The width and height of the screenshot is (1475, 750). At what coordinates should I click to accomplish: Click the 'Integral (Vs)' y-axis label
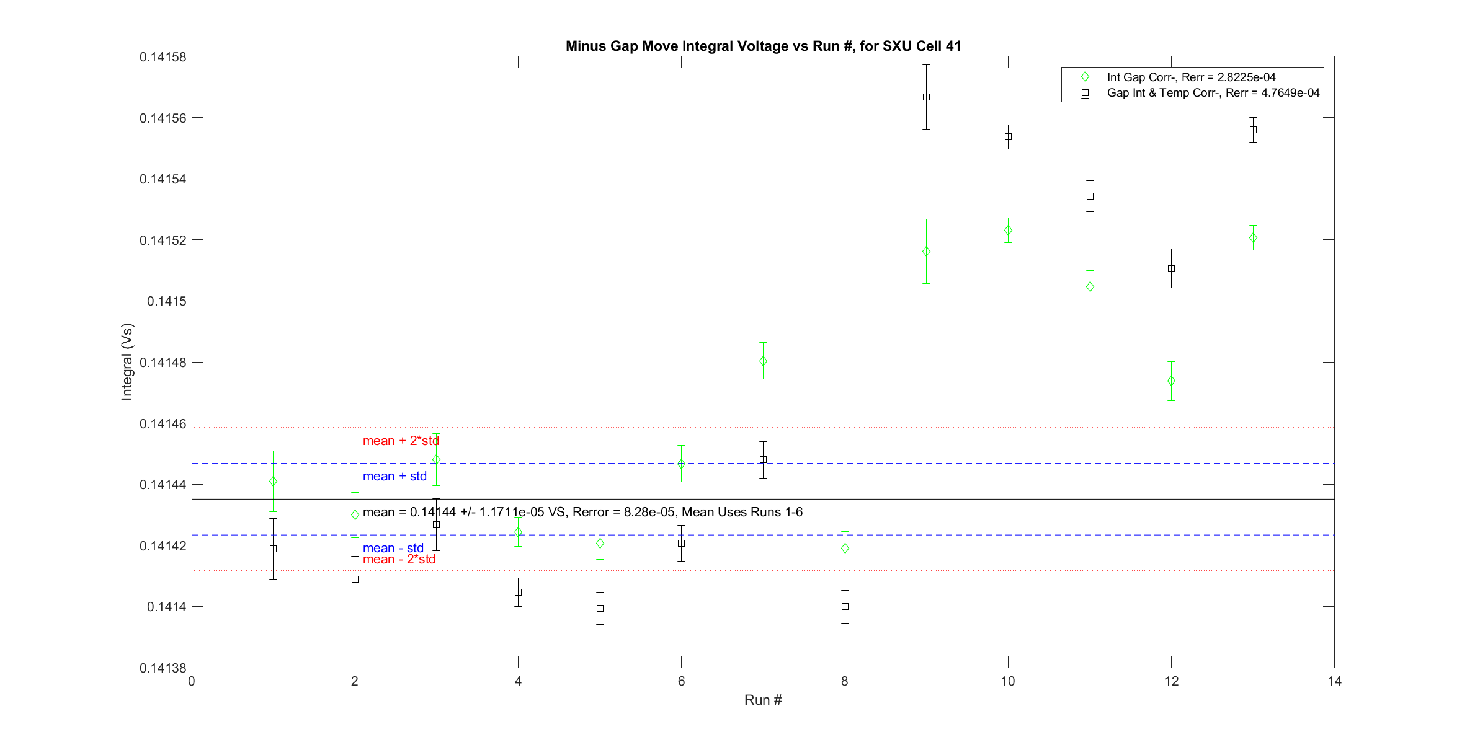click(127, 361)
